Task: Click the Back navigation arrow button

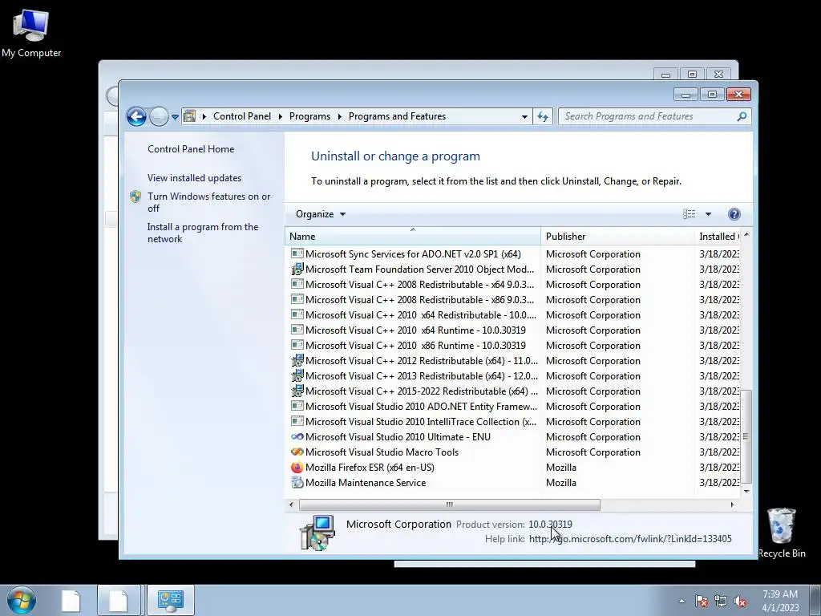Action: (136, 116)
